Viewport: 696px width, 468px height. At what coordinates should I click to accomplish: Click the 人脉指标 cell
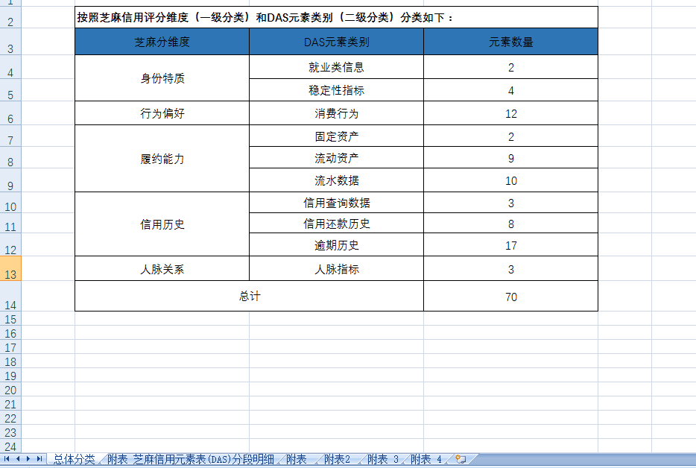337,268
